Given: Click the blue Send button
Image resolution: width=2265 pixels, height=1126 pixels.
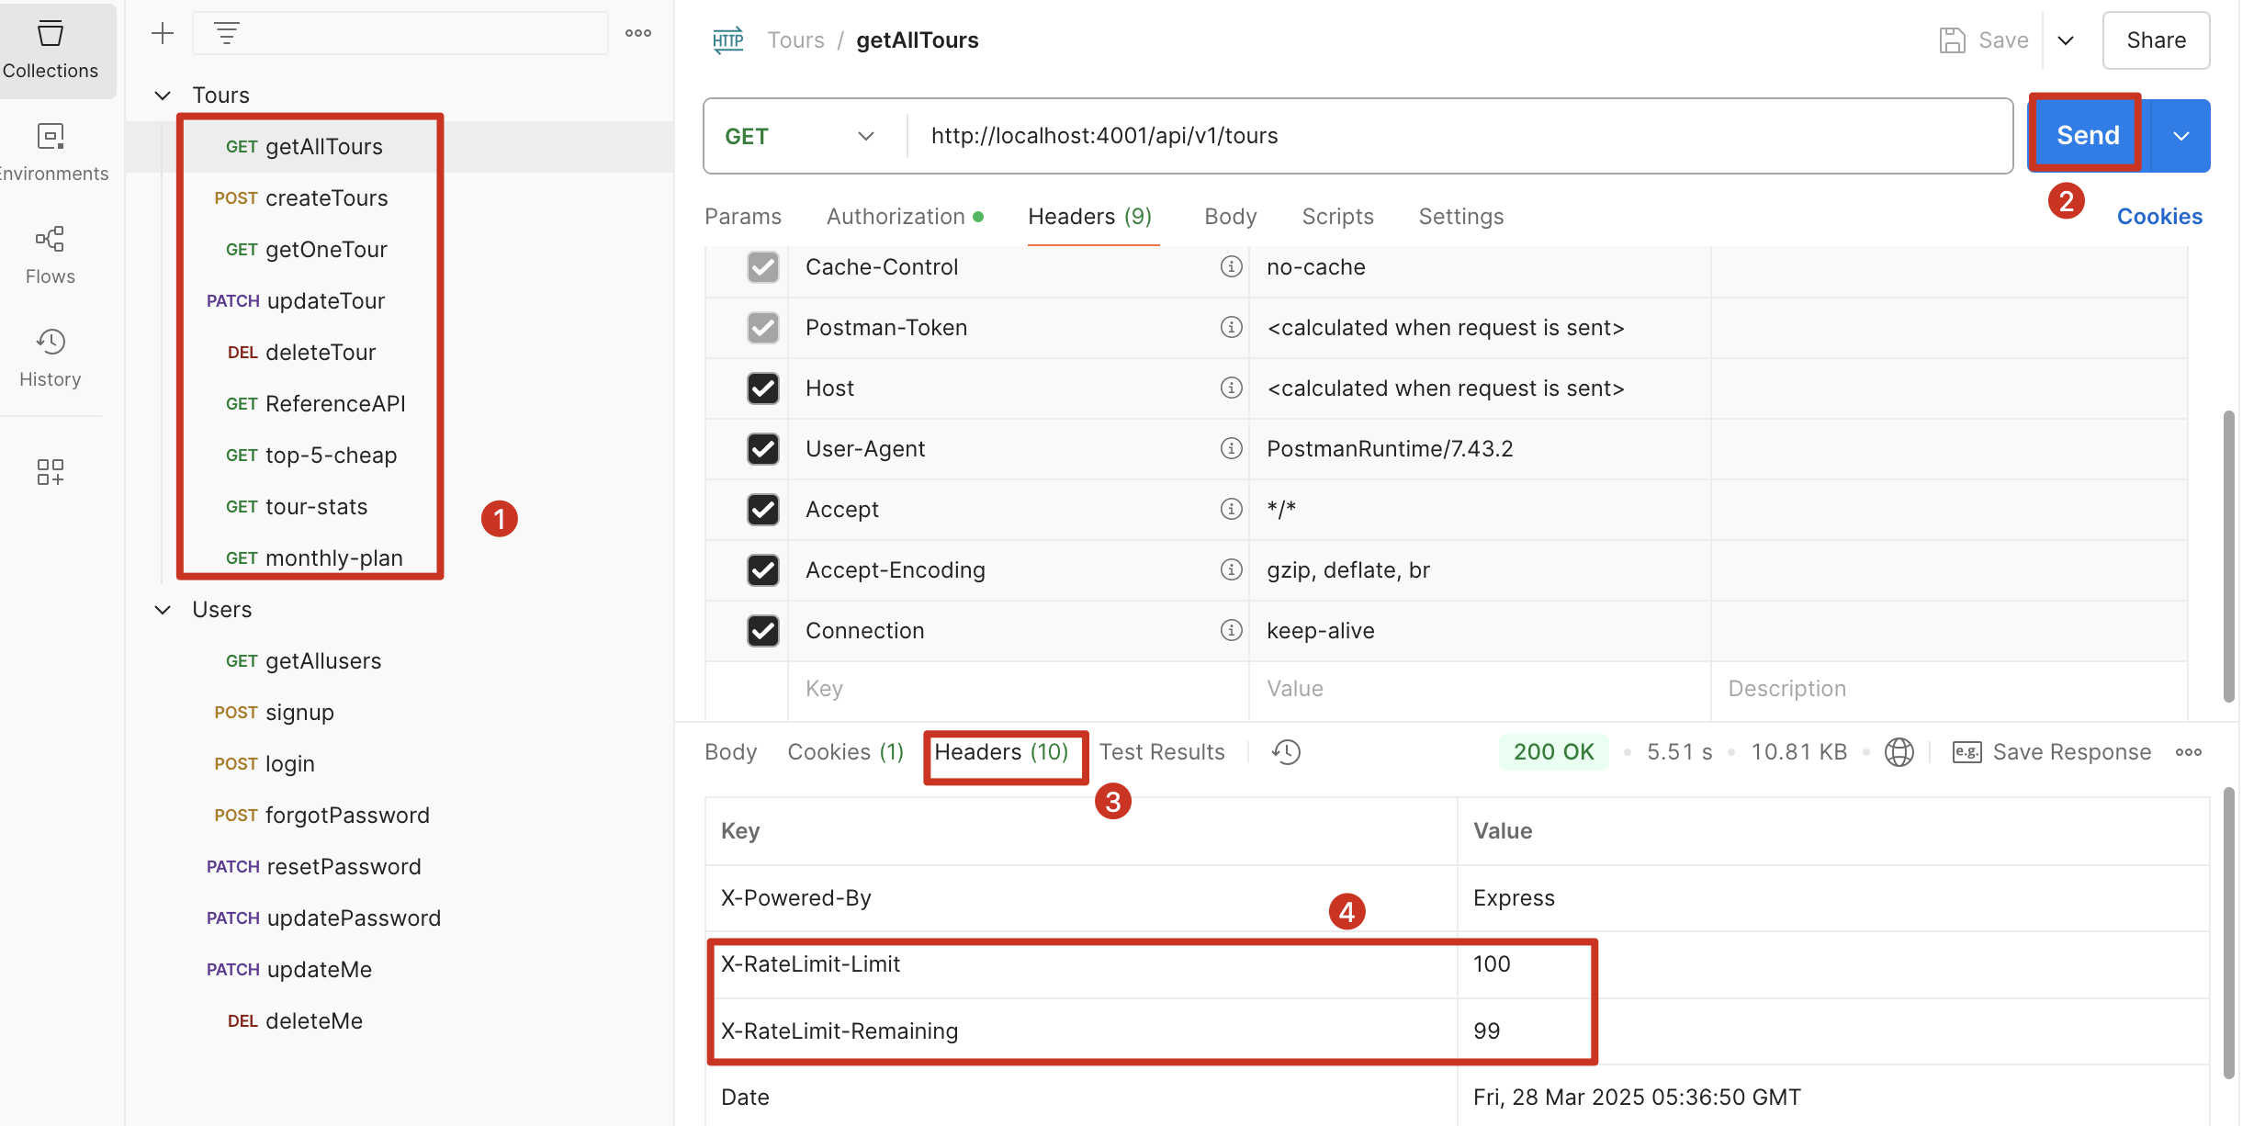Looking at the screenshot, I should (2087, 136).
